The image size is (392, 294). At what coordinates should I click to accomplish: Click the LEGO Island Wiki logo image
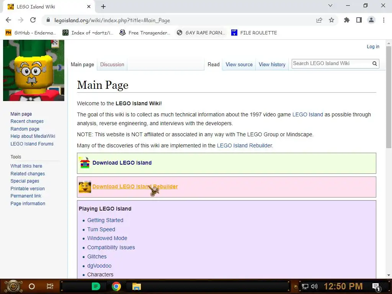(34, 70)
